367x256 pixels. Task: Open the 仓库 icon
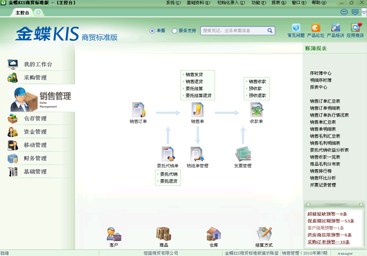(x=214, y=234)
